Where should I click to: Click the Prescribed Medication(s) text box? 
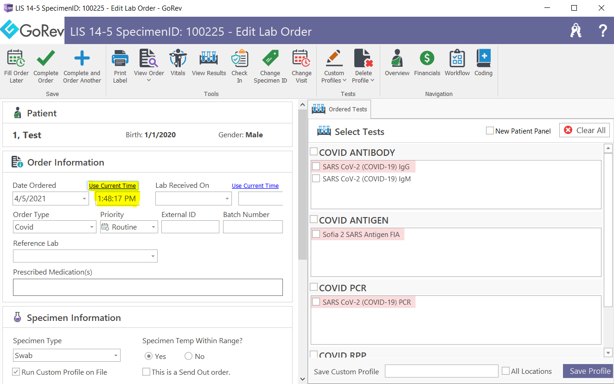[x=148, y=287]
